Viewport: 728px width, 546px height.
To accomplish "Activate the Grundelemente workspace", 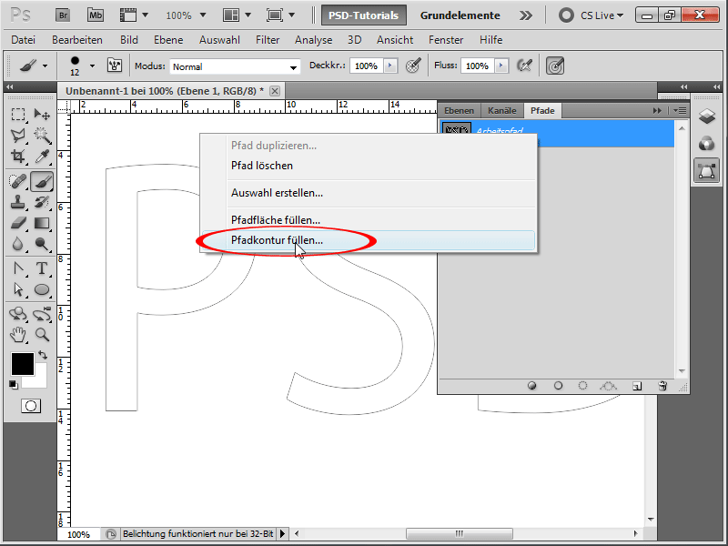I will 460,15.
